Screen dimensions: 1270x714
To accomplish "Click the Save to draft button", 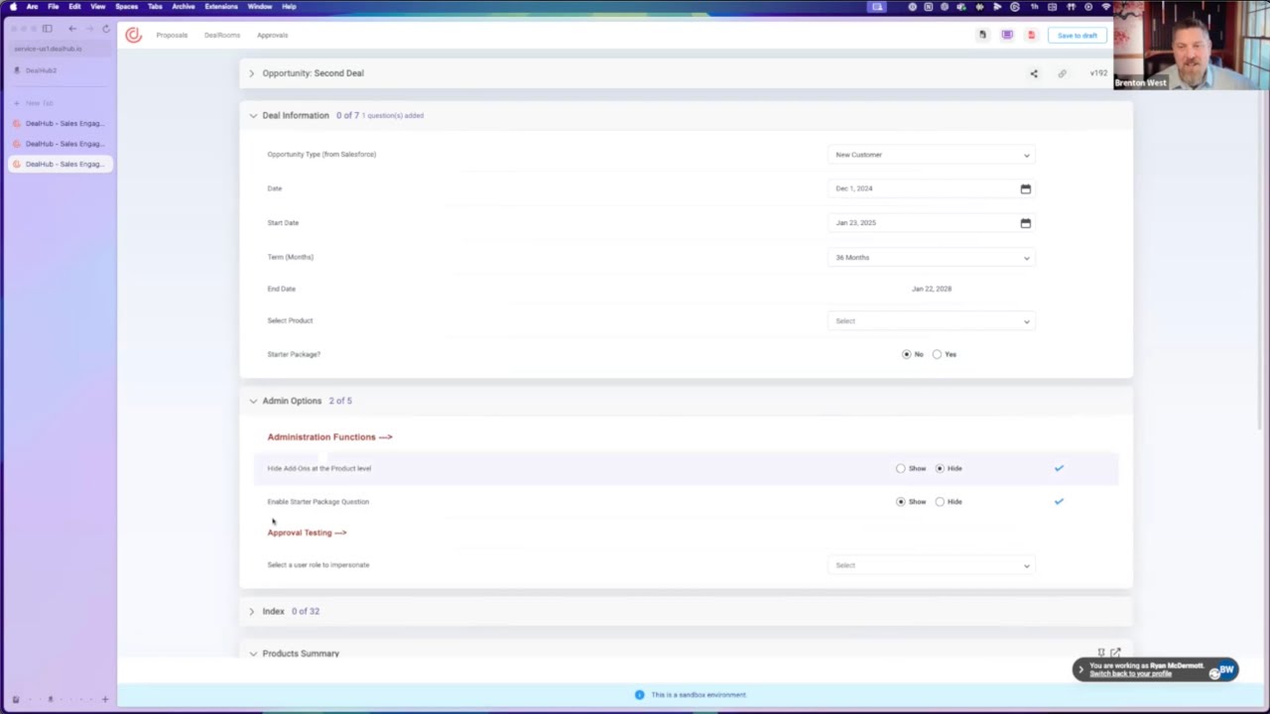I will [1078, 36].
